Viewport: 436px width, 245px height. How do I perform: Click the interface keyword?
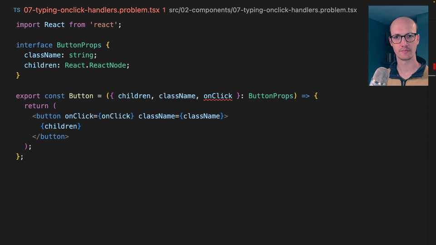34,45
